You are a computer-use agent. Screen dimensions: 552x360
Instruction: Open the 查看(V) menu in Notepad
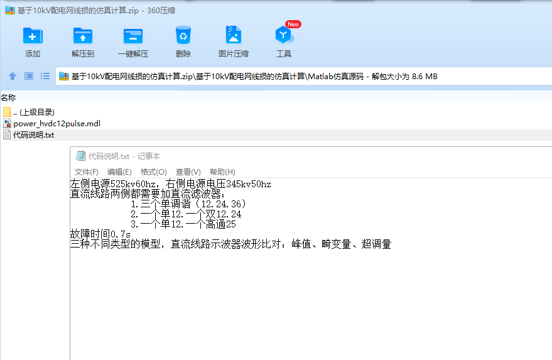pyautogui.click(x=188, y=172)
